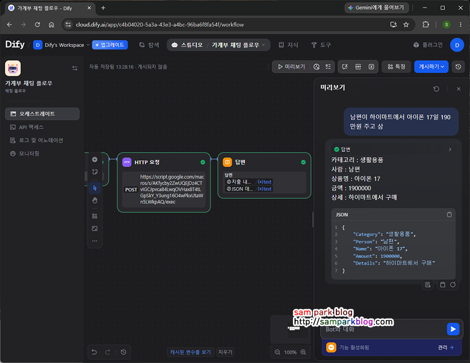Screen dimensions: 470x363
Task: Expand the 답변 workflow process row
Action: [x=393, y=149]
